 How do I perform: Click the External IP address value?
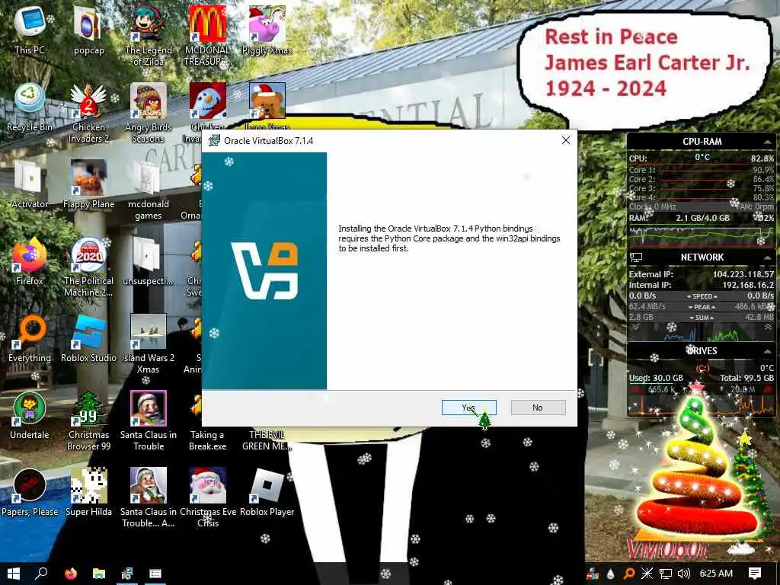pos(743,274)
